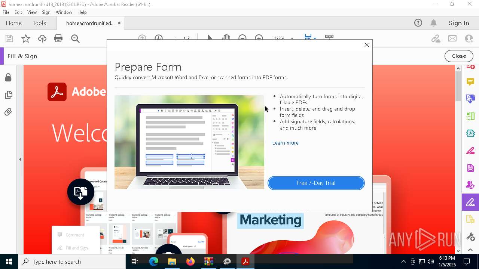Launch Firefox from the taskbar

pyautogui.click(x=190, y=262)
